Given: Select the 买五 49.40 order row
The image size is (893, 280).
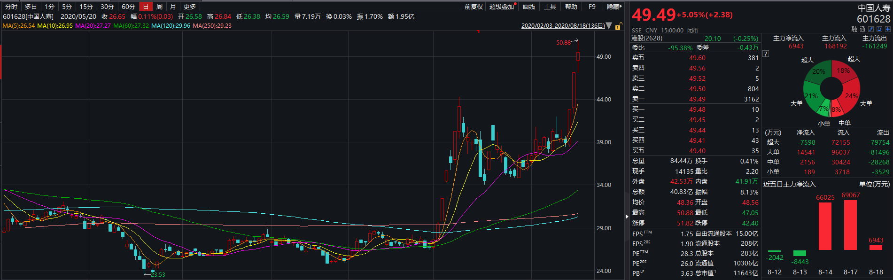Looking at the screenshot, I should [x=695, y=151].
